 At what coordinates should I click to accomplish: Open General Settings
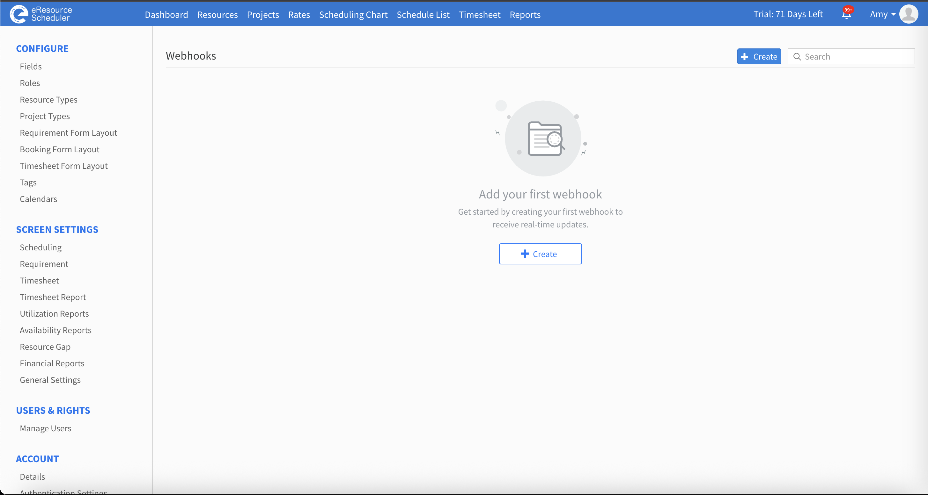tap(50, 380)
